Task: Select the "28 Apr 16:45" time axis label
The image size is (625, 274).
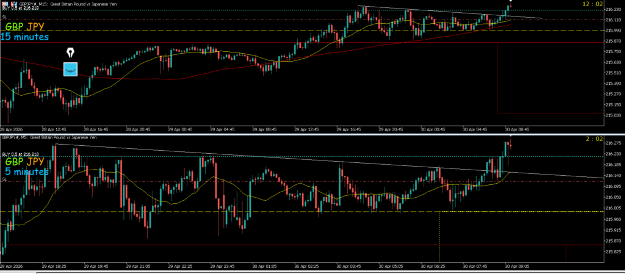Action: pos(95,129)
